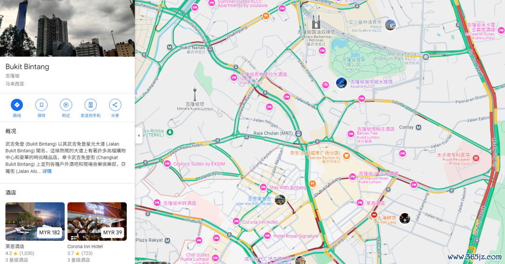
Task: Open the 莱恩酒店 MYR 182 hotel thumbnail
Action: 35,221
